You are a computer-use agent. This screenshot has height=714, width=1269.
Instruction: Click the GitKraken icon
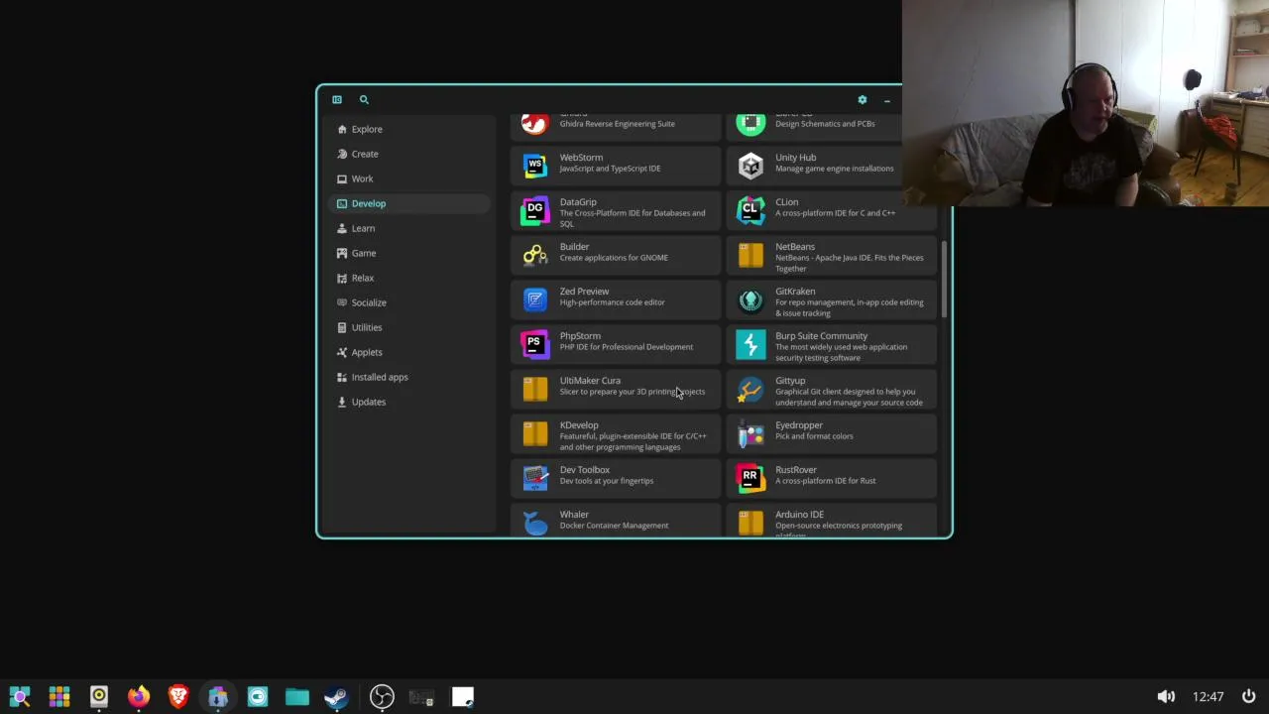(750, 299)
